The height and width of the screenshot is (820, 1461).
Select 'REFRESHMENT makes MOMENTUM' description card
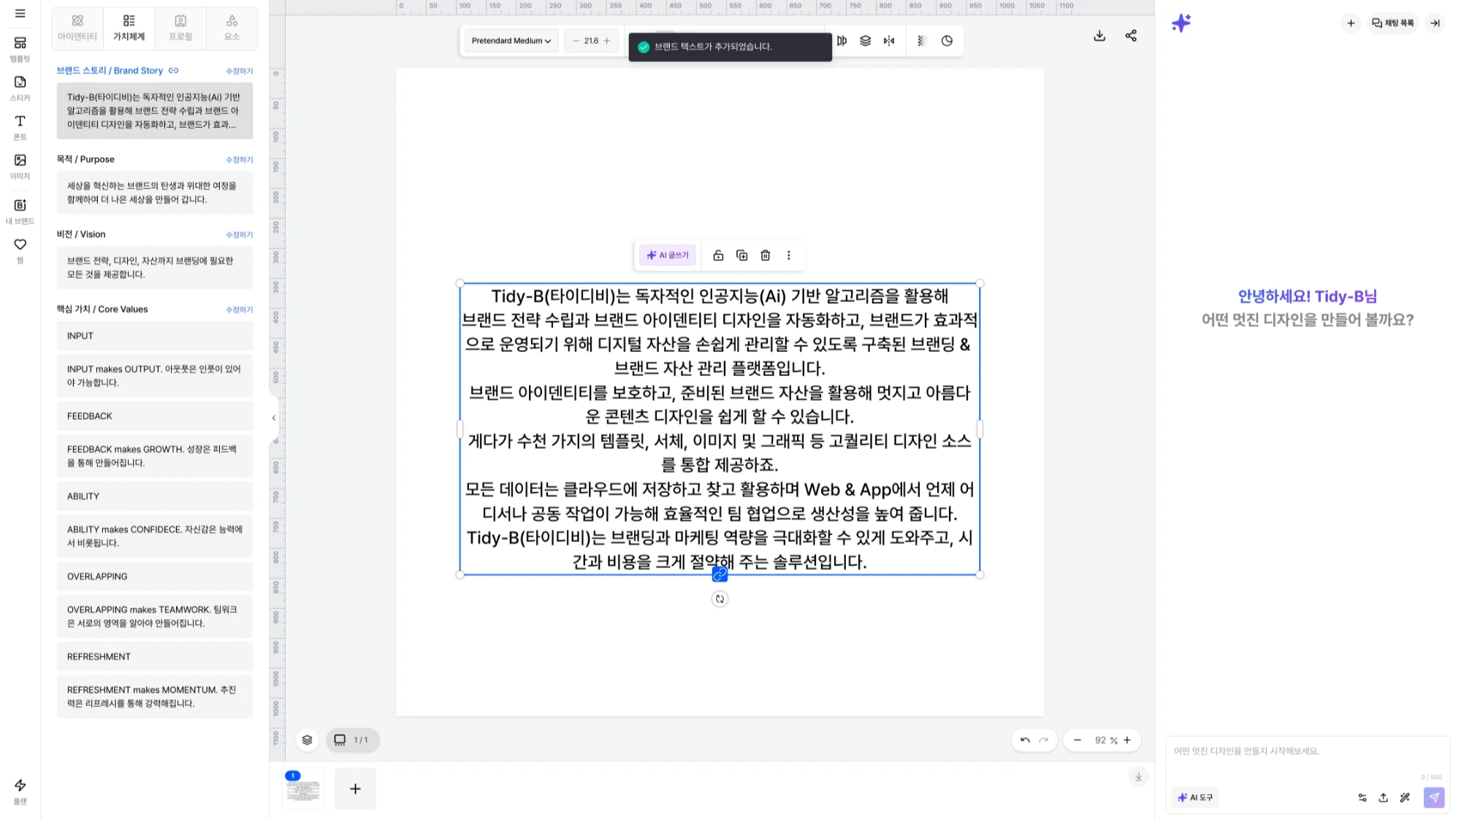click(x=155, y=697)
